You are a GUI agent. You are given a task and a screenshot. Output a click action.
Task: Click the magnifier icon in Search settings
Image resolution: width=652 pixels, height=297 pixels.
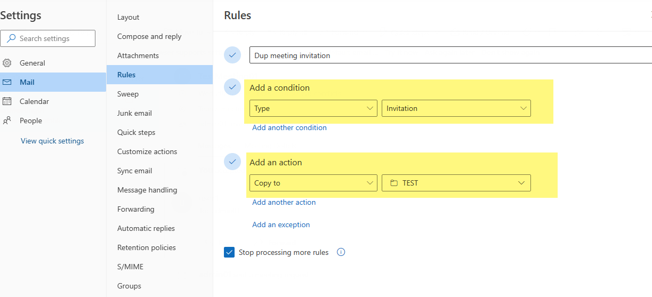[x=11, y=38]
